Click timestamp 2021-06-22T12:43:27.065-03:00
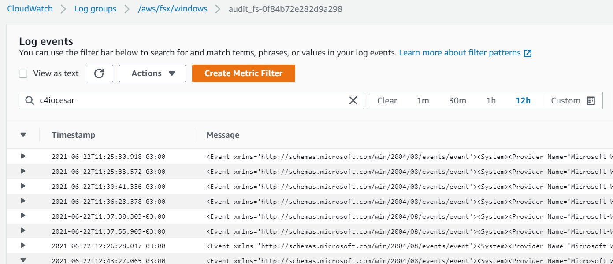The height and width of the screenshot is (264, 613). 108,261
